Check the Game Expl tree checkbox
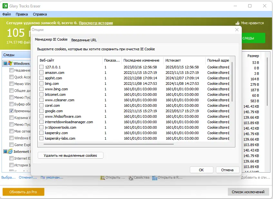Image resolution: width=273 pixels, height=199 pixels. [x=11, y=144]
